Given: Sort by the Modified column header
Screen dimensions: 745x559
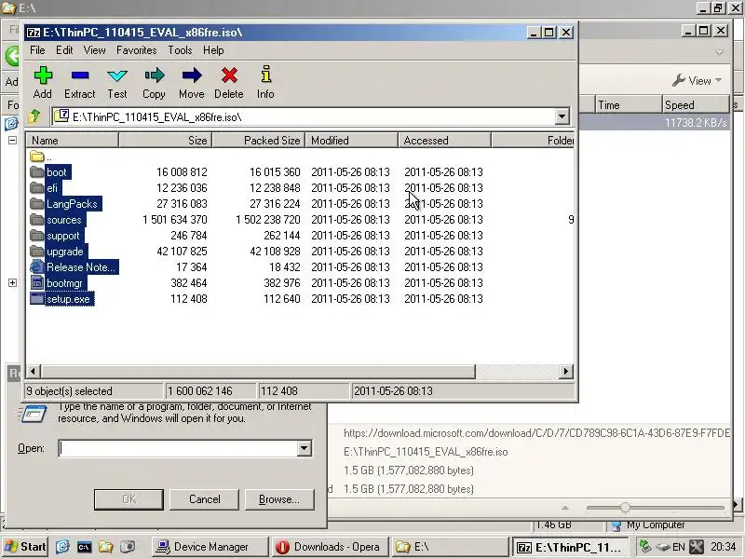Looking at the screenshot, I should click(352, 141).
